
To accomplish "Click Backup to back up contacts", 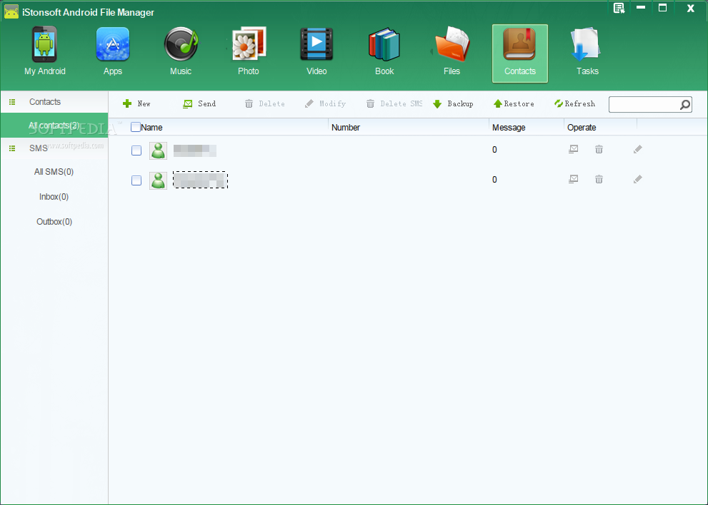I will [x=453, y=103].
